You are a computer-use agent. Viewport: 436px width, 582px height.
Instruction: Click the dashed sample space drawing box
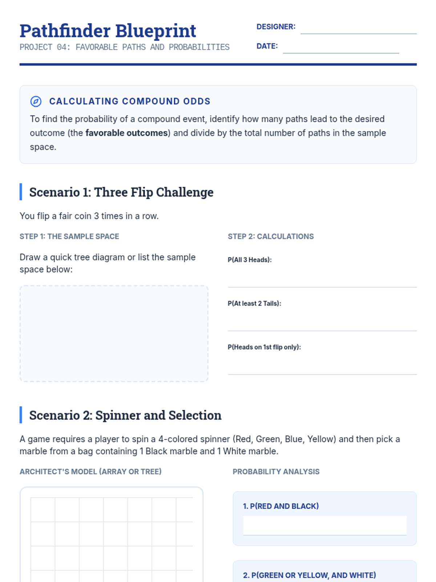point(114,334)
